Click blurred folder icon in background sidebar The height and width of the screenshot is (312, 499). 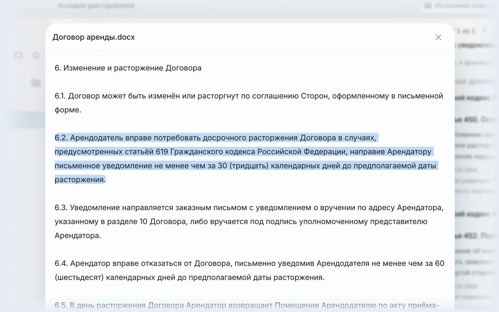36,83
